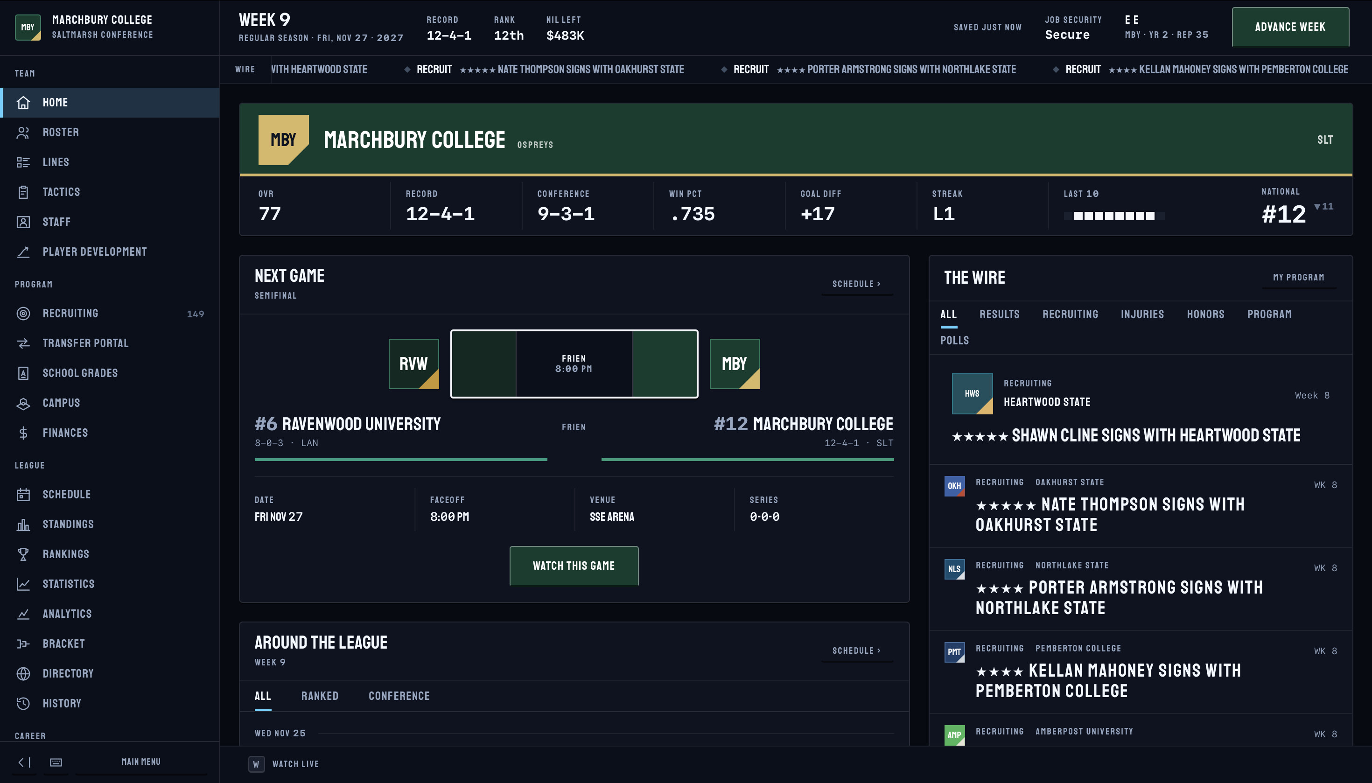Open the Tactics clipboard icon
Screen dimensions: 1372x783
(x=23, y=192)
